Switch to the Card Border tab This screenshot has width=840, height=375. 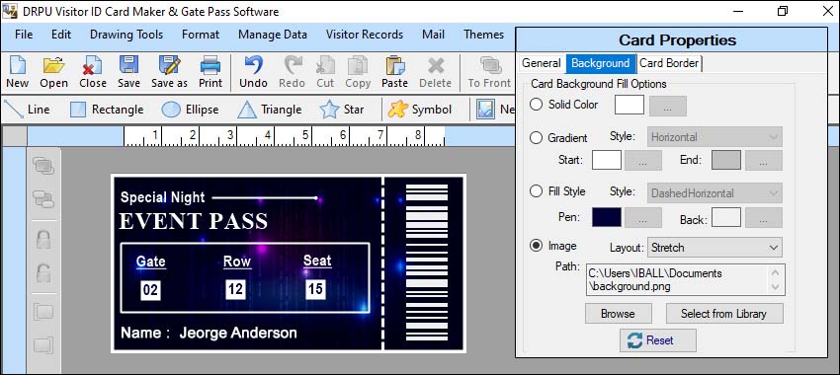669,63
